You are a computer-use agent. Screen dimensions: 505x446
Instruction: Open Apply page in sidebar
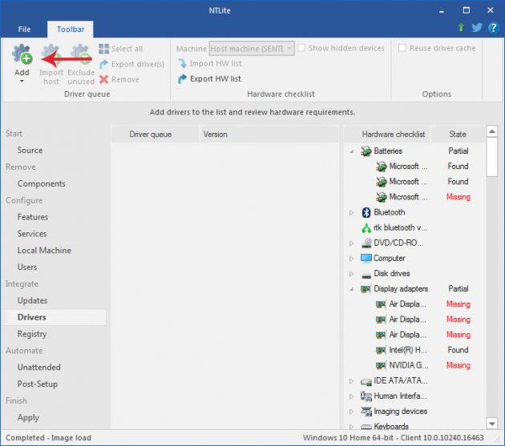click(x=28, y=417)
